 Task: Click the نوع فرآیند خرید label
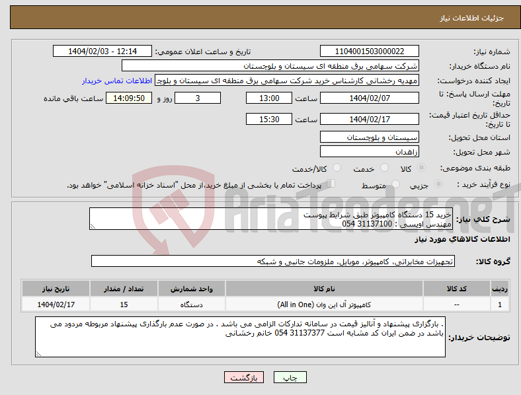[483, 184]
